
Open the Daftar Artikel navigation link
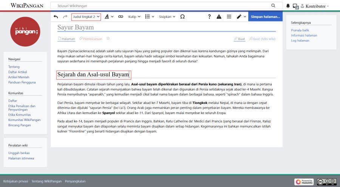pos(17,72)
